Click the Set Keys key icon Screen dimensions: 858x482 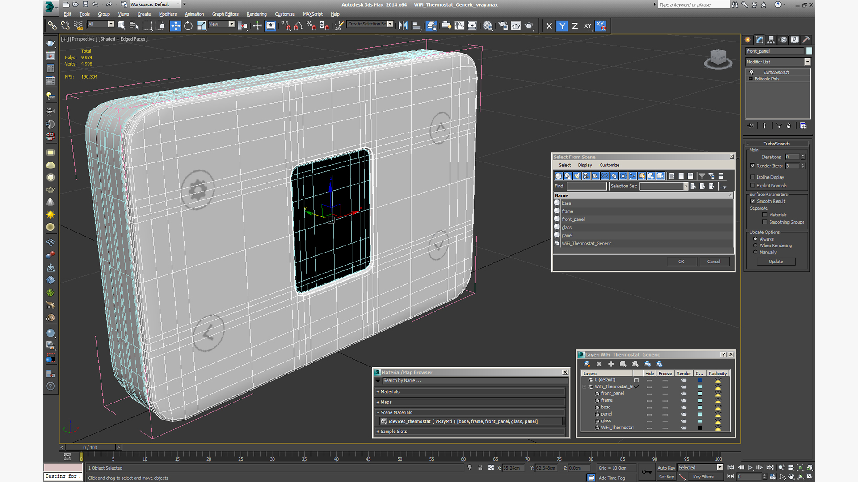647,472
